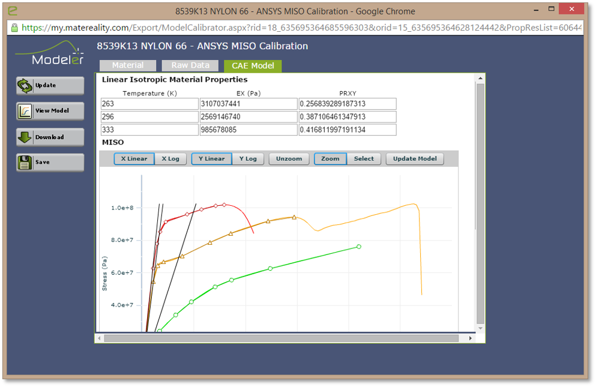Click the vertical scrollbar up arrow

click(480, 79)
